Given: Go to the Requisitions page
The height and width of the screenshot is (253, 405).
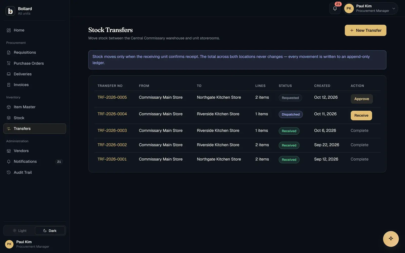Looking at the screenshot, I should (x=35, y=52).
